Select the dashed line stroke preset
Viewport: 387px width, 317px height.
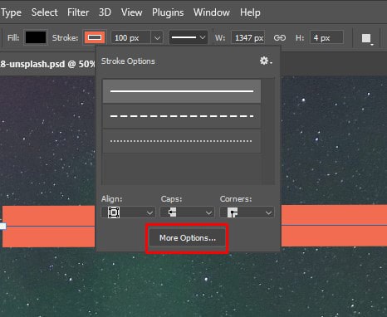pyautogui.click(x=182, y=116)
